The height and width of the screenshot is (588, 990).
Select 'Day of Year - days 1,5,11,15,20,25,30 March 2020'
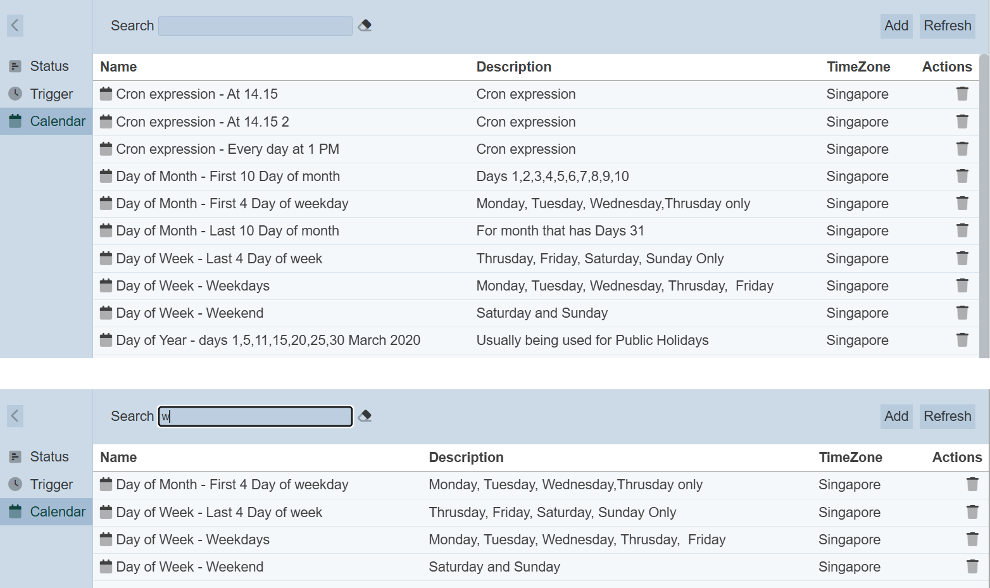[x=268, y=340]
